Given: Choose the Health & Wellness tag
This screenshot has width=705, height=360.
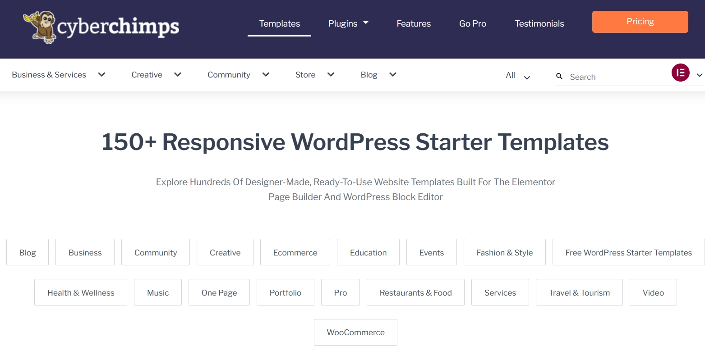Looking at the screenshot, I should (81, 292).
